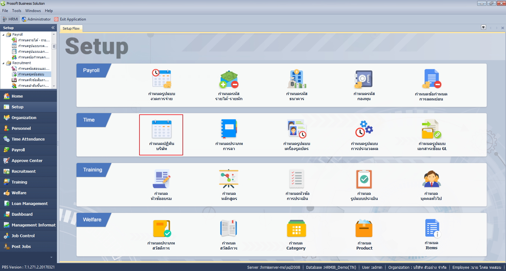The image size is (506, 271).
Task: Select กำหนดรูปแบบเอก... tree item
Action: point(31,51)
